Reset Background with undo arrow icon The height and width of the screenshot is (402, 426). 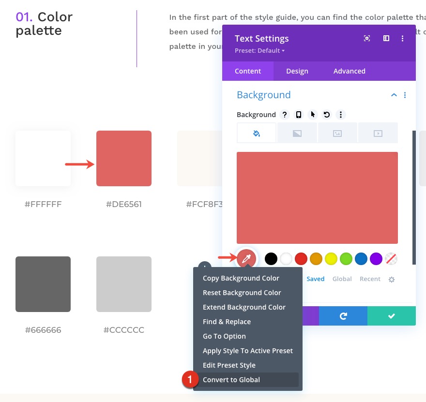327,115
